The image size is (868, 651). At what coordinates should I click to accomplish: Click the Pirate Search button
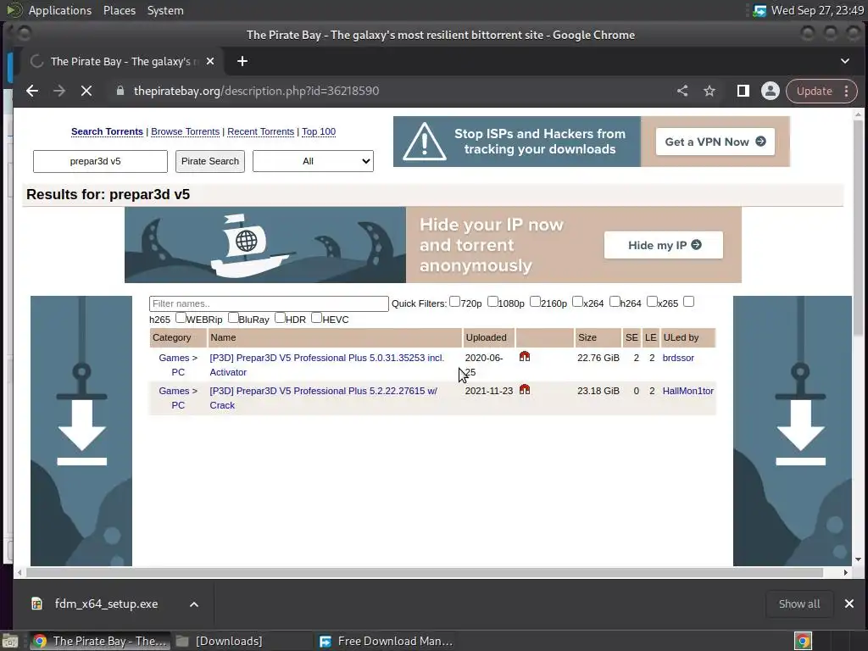(210, 161)
